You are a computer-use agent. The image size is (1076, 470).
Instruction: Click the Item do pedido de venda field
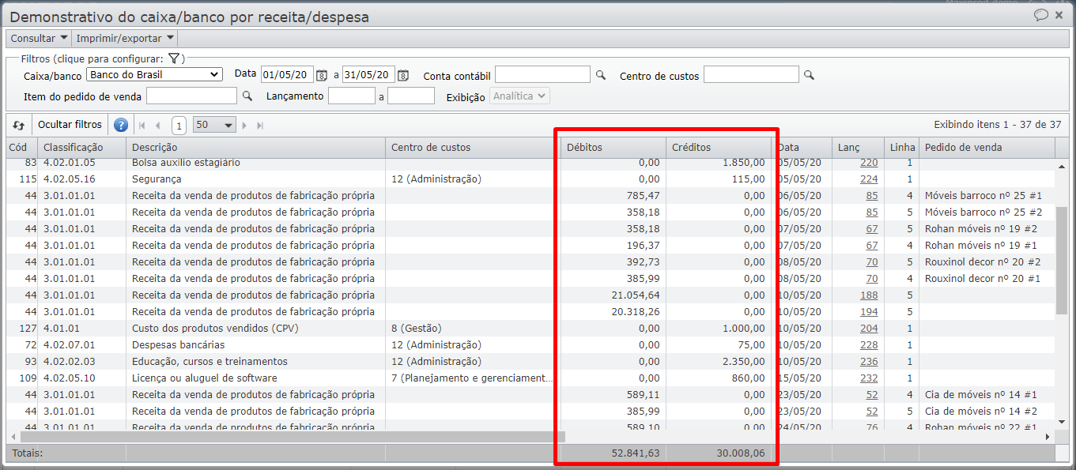(191, 96)
